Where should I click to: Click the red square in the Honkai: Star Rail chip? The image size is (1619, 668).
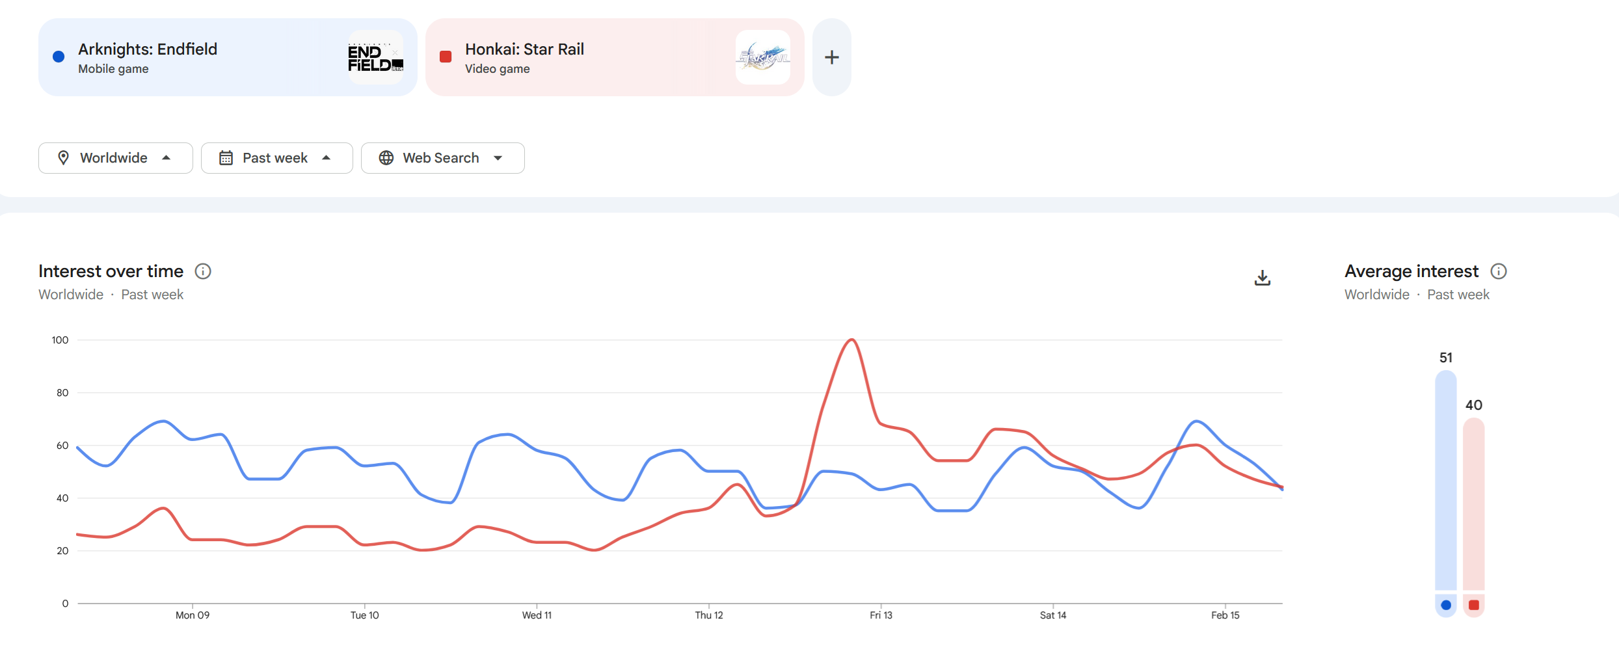(446, 57)
